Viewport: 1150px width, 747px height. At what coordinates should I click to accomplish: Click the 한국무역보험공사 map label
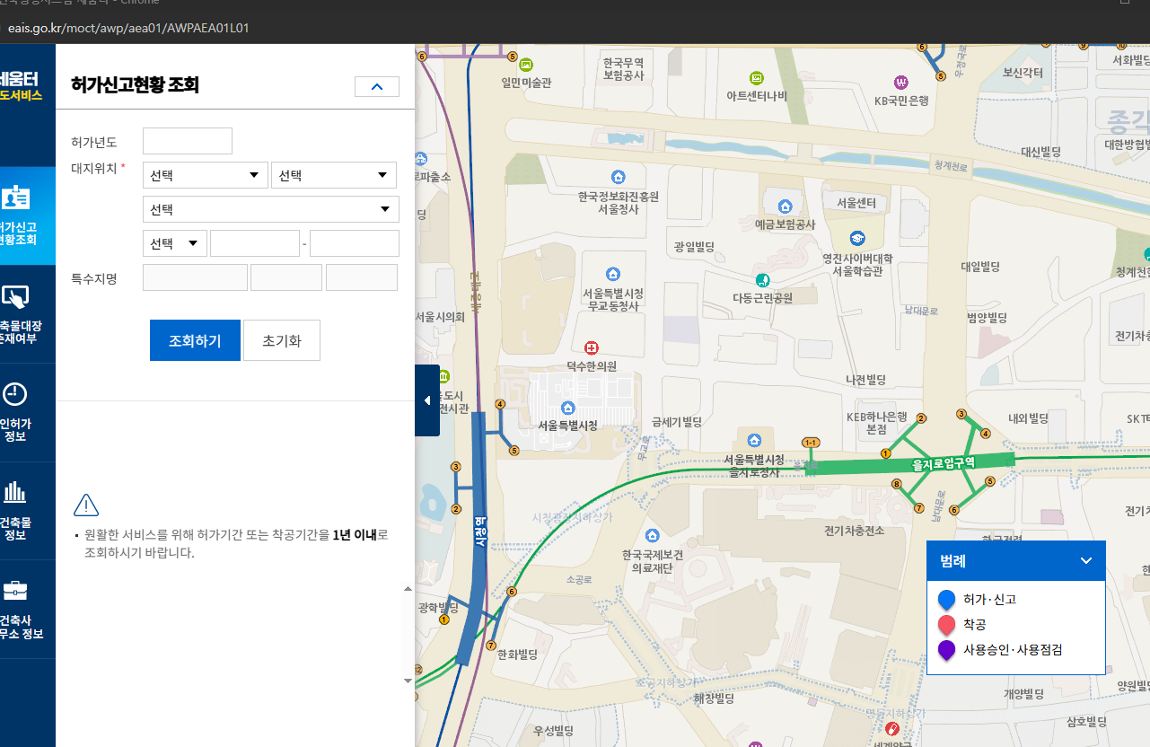click(x=624, y=70)
